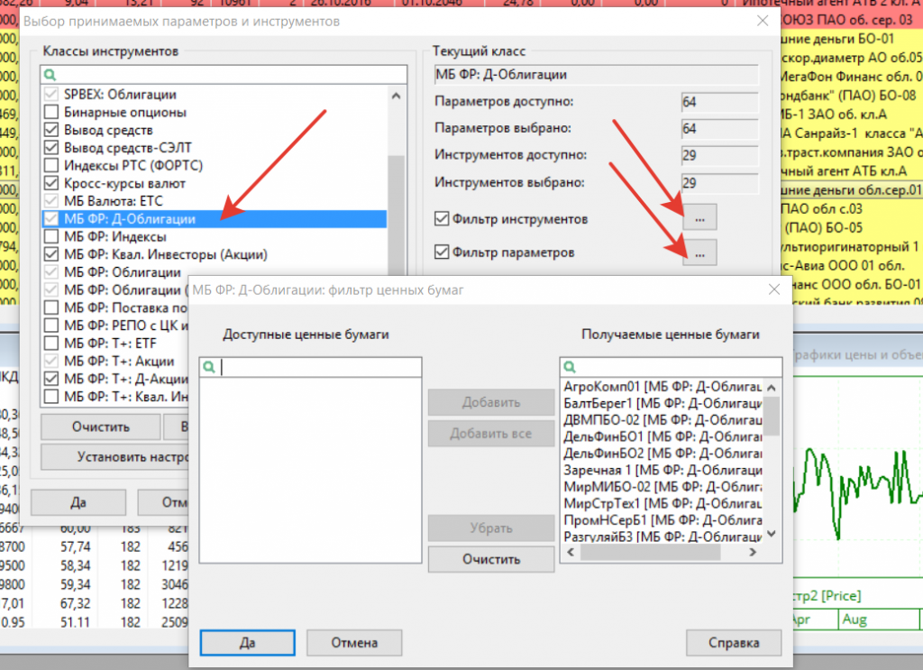Select МБ ФР: Д-Облигации class
The width and height of the screenshot is (923, 670).
129,218
